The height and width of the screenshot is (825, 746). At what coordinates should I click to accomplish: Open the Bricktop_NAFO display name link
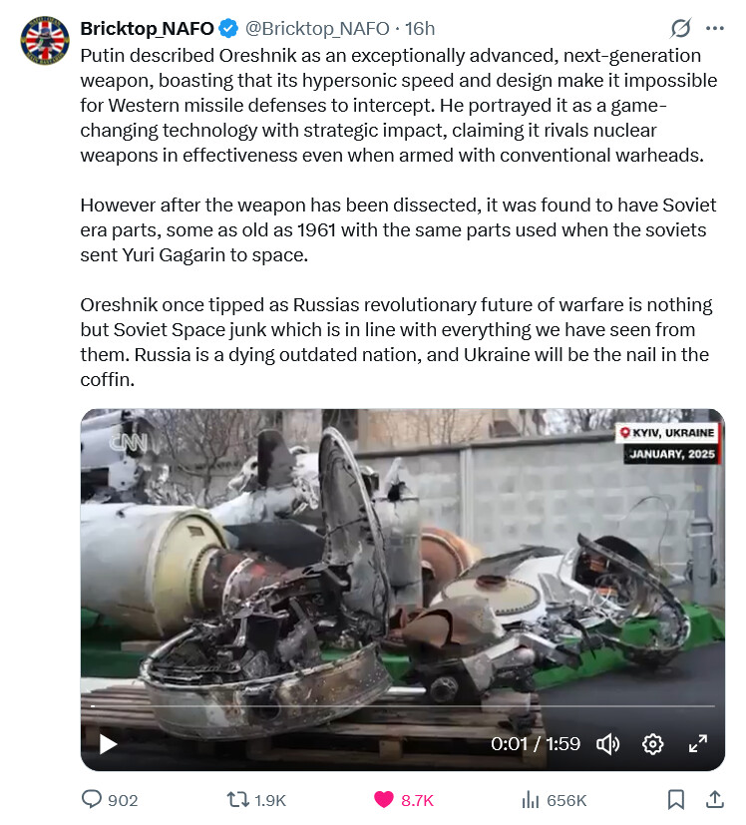point(147,28)
